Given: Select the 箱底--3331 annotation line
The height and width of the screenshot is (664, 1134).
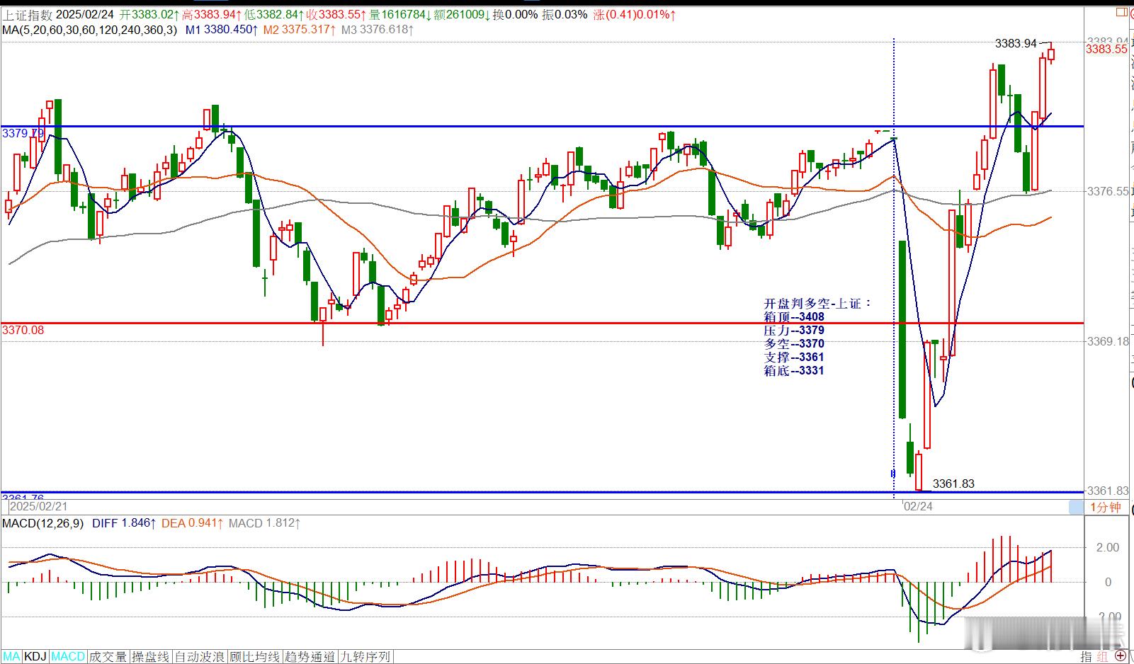Looking at the screenshot, I should point(794,370).
